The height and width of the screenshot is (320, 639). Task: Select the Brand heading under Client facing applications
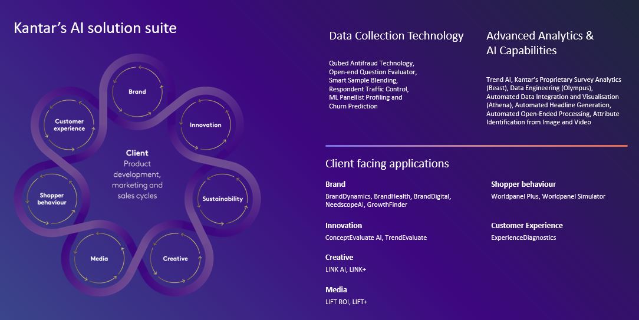tap(335, 184)
